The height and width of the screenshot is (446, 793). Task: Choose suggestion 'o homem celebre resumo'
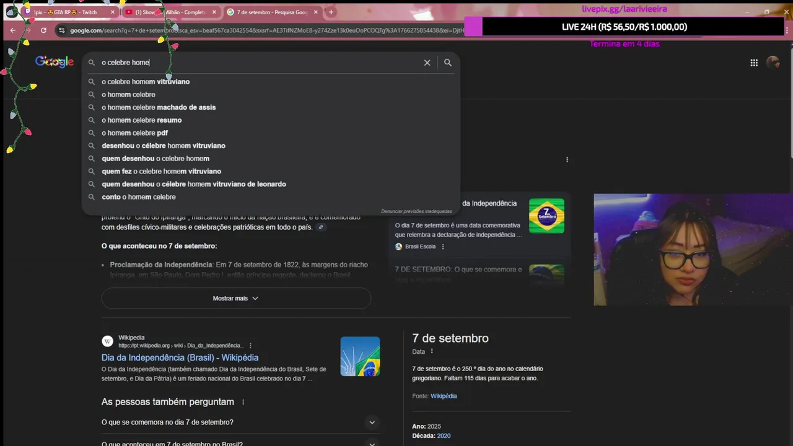[x=141, y=120]
